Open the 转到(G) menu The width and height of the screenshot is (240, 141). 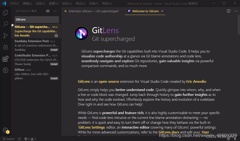pos(67,3)
